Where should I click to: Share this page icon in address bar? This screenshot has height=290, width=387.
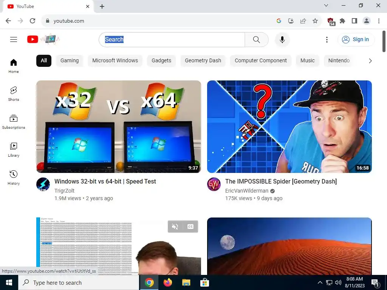click(303, 21)
